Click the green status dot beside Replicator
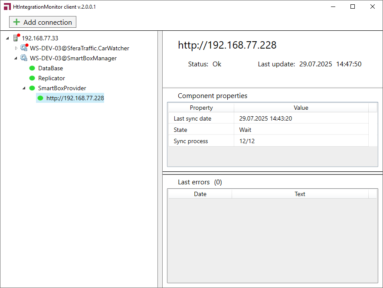 32,78
